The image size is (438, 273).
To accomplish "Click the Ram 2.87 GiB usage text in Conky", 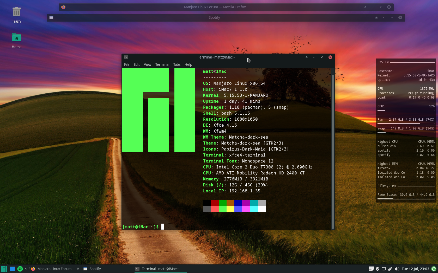I will (x=406, y=120).
